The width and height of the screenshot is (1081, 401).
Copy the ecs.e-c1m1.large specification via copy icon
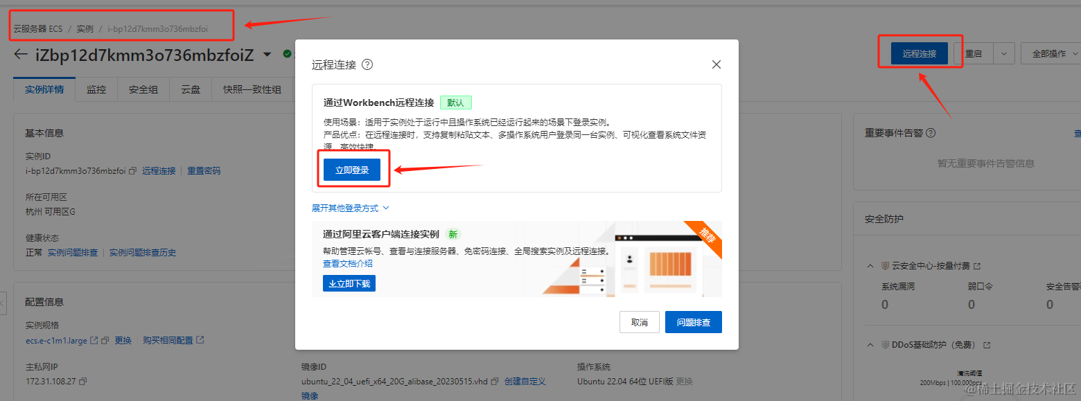coord(105,341)
